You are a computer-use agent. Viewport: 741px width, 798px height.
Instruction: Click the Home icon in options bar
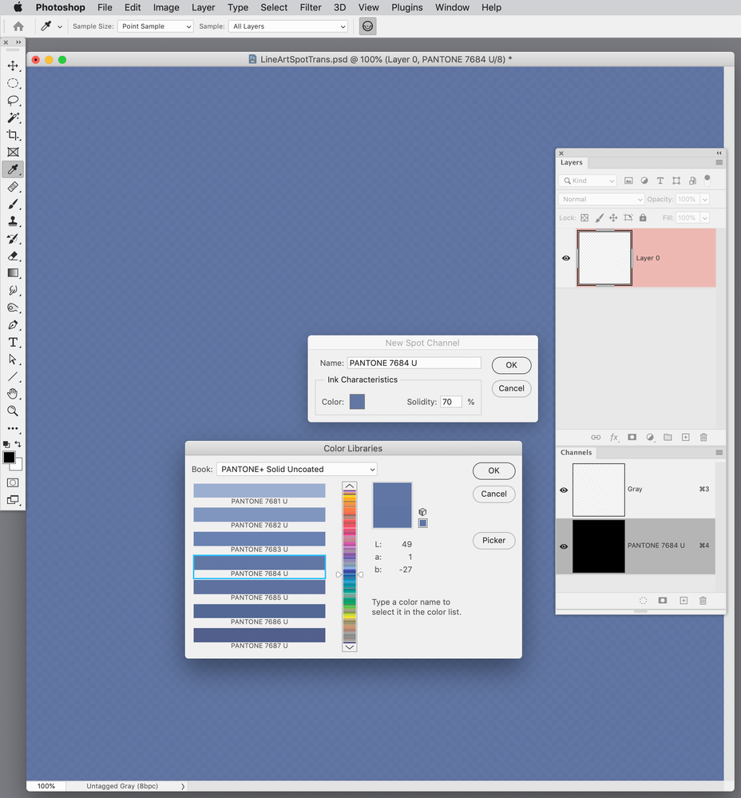click(x=18, y=26)
